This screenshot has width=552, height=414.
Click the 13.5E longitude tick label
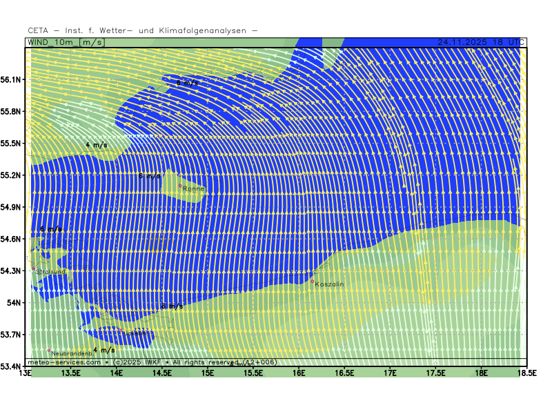click(71, 373)
